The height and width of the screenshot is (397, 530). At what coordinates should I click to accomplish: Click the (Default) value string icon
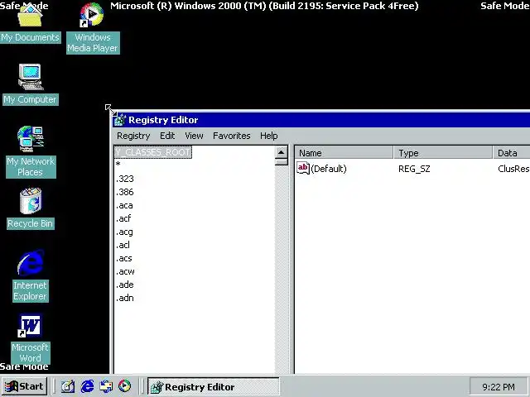[x=303, y=168]
